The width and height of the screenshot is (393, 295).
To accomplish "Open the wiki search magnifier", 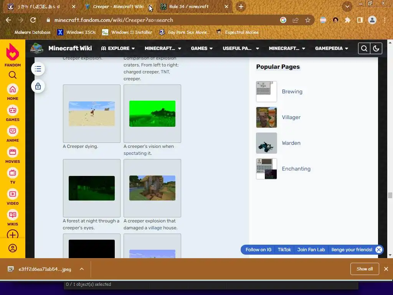I will [x=364, y=48].
